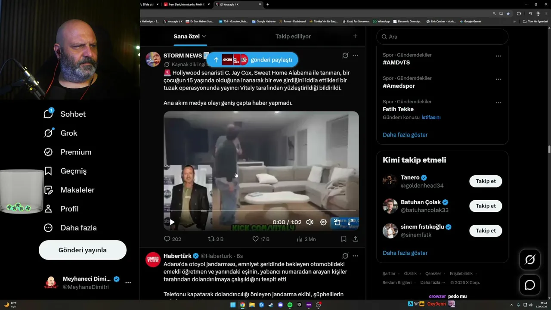The height and width of the screenshot is (310, 551).
Task: Open the floating chat messages button
Action: [529, 285]
